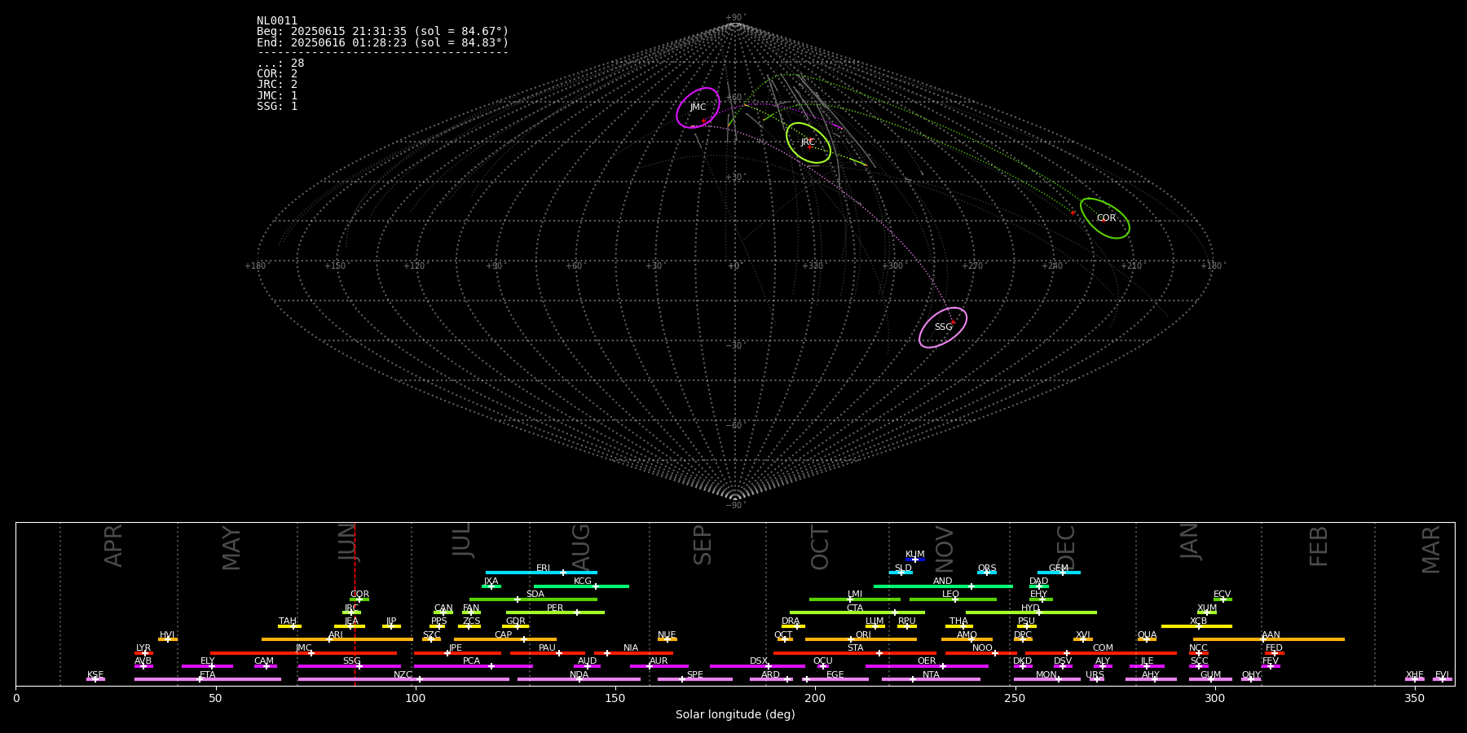This screenshot has width=1467, height=733.
Task: Click the +270 longitude label on sky map
Action: coord(972,266)
